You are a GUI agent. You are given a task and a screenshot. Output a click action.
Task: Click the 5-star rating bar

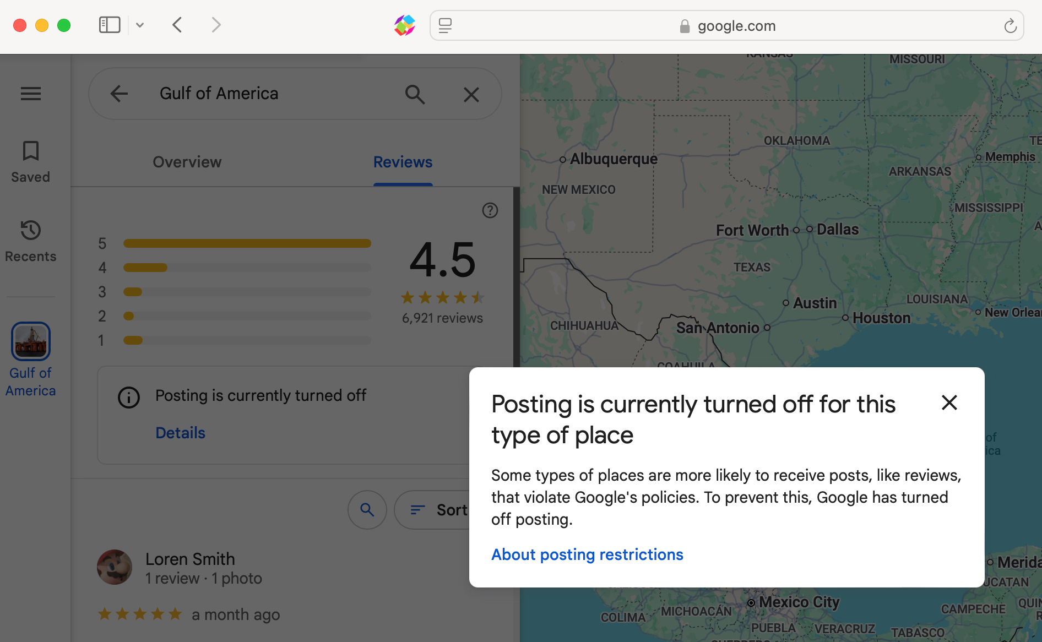pyautogui.click(x=247, y=243)
